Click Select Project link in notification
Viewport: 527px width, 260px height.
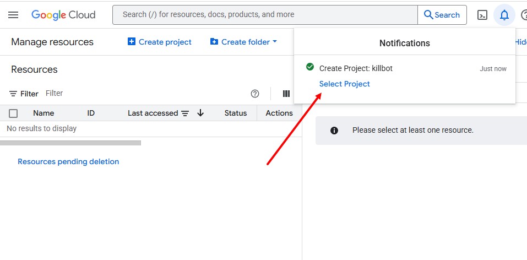345,84
